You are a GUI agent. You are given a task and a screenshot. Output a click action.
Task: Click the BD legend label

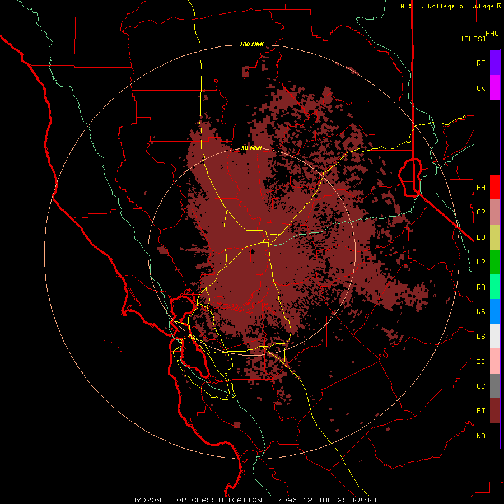(x=480, y=237)
